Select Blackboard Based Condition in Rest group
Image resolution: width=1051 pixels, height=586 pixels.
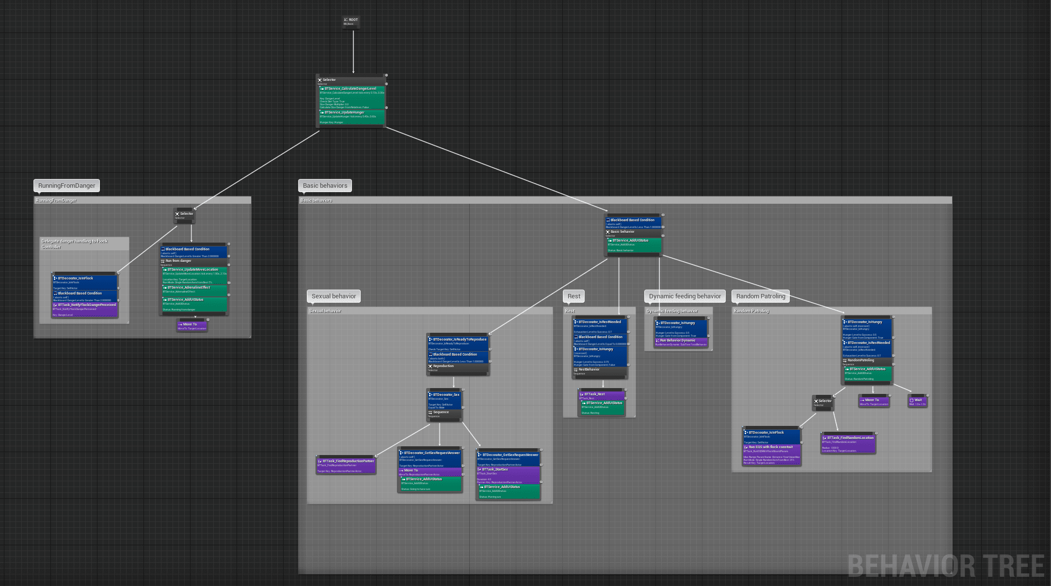click(x=600, y=340)
